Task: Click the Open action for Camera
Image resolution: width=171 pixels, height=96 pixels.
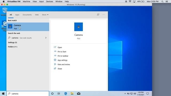Action: [60, 47]
